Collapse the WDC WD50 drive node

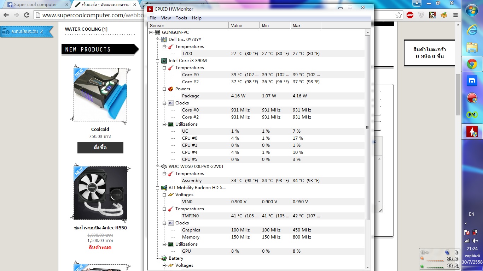click(x=158, y=167)
